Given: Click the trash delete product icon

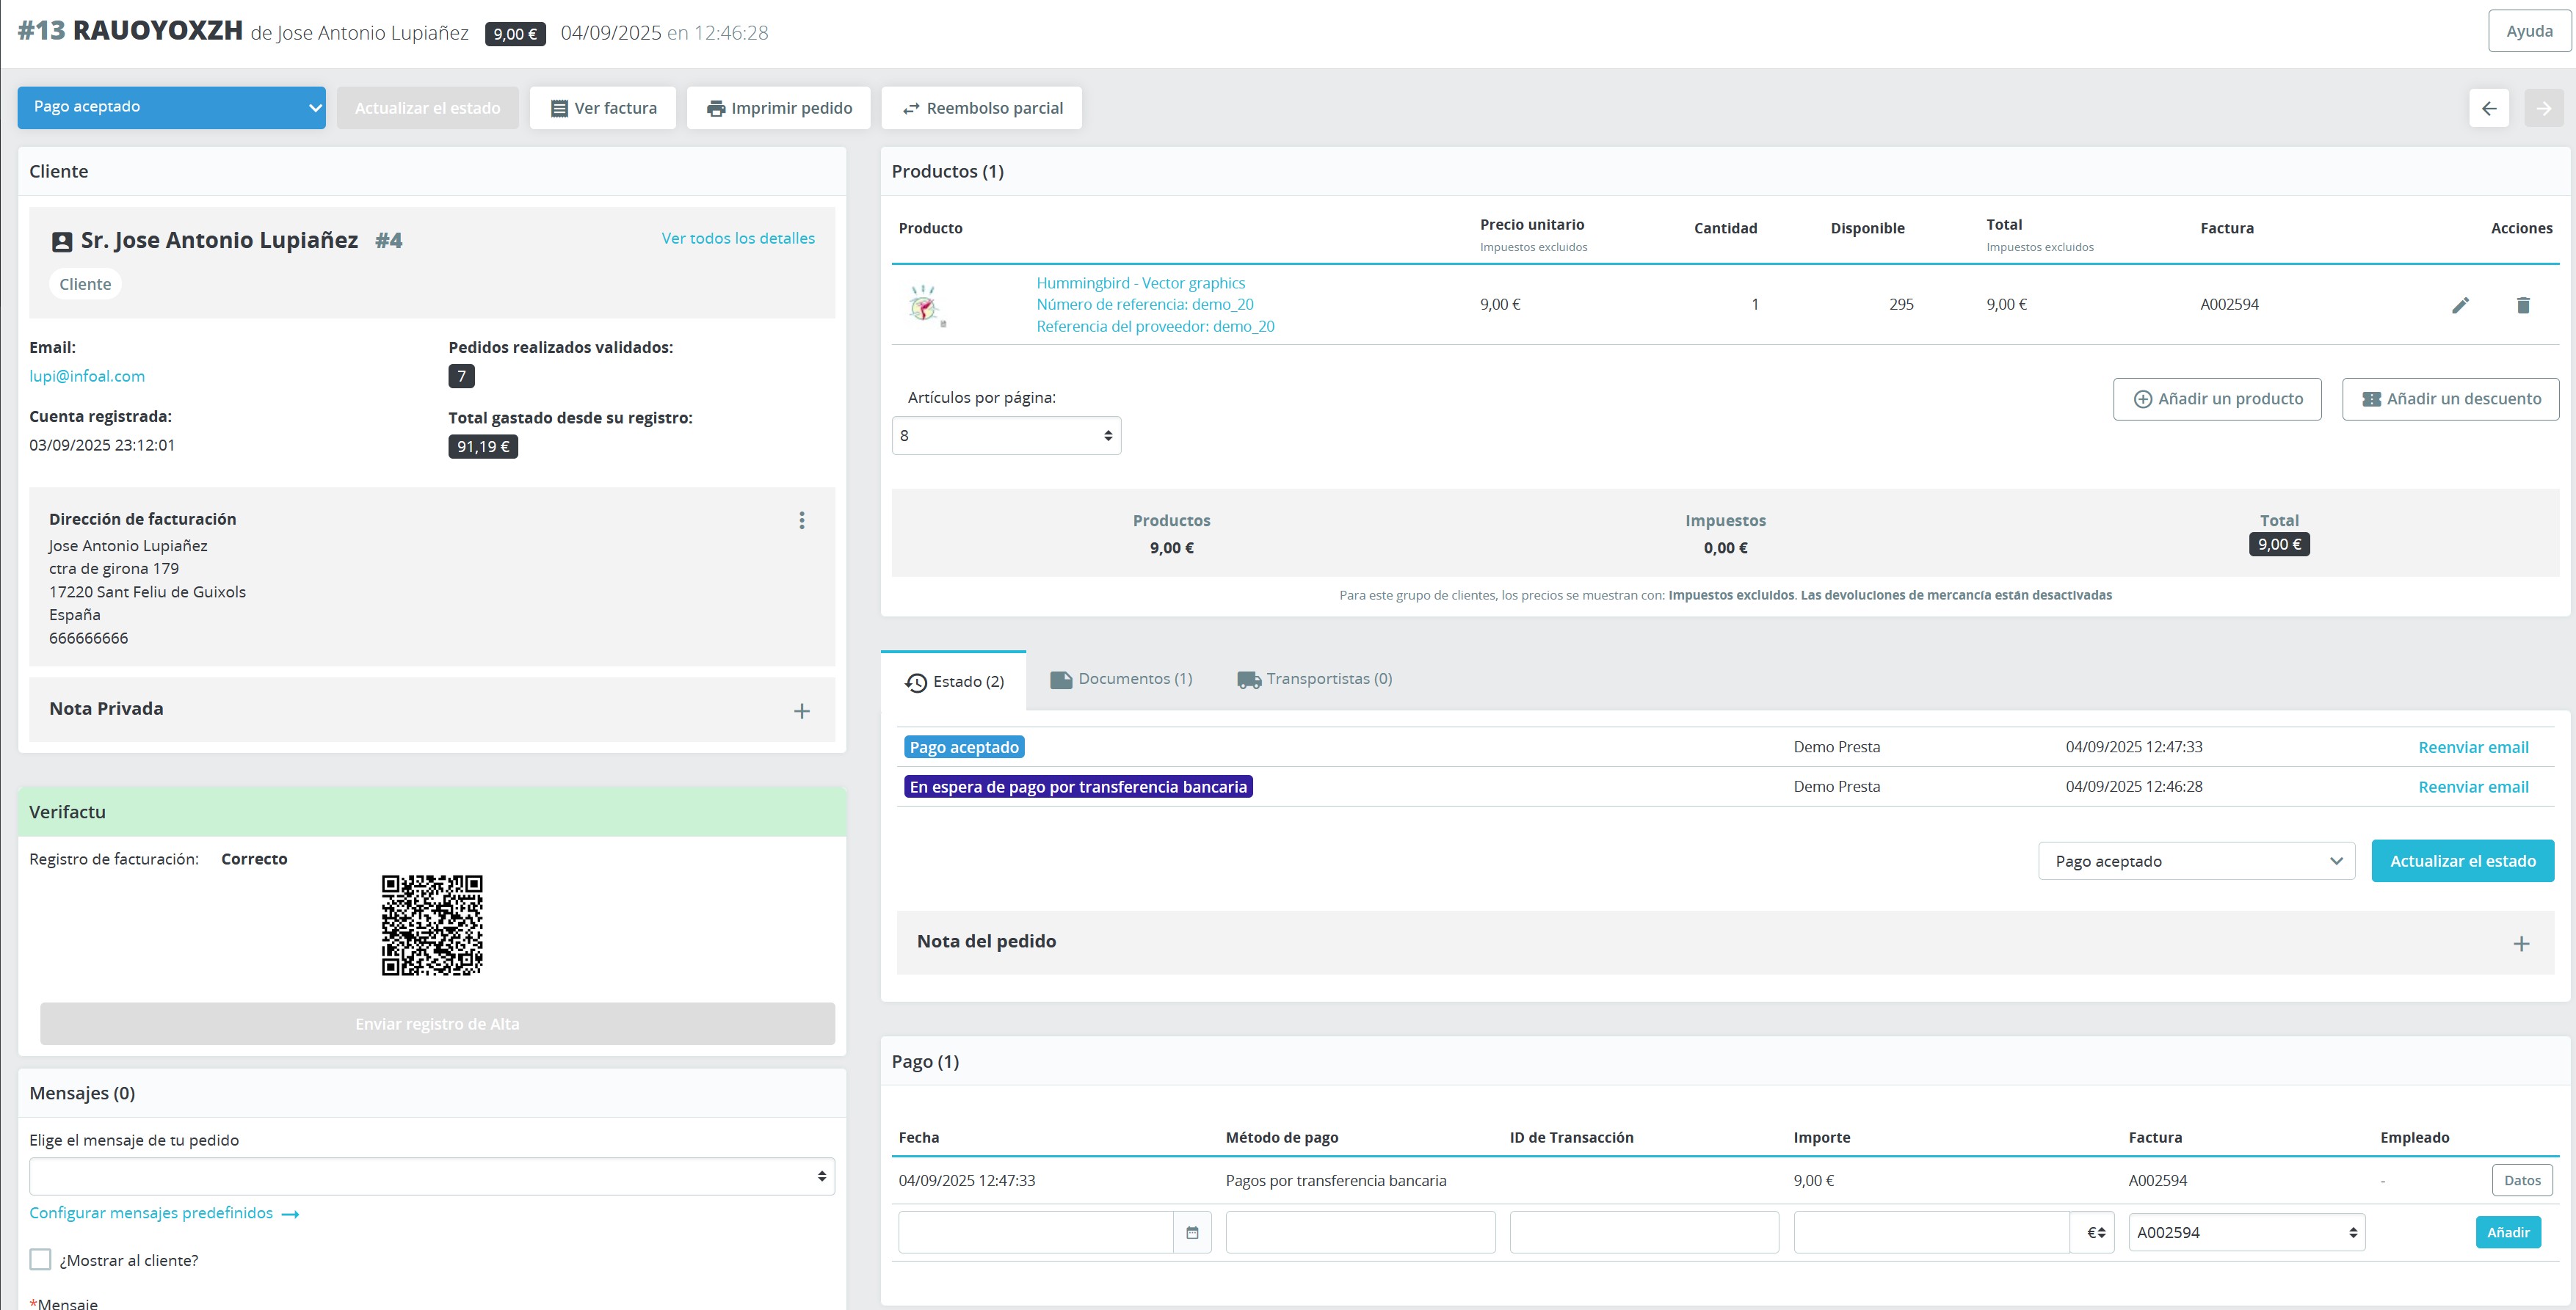Looking at the screenshot, I should click(x=2522, y=305).
